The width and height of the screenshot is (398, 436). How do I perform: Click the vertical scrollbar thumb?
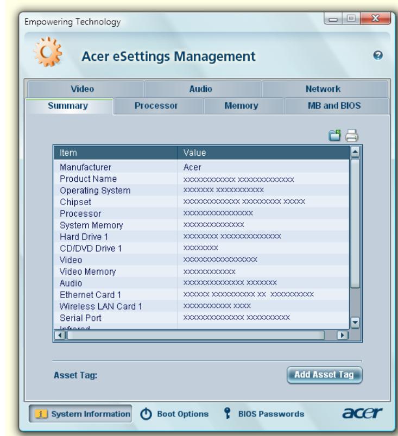355,223
